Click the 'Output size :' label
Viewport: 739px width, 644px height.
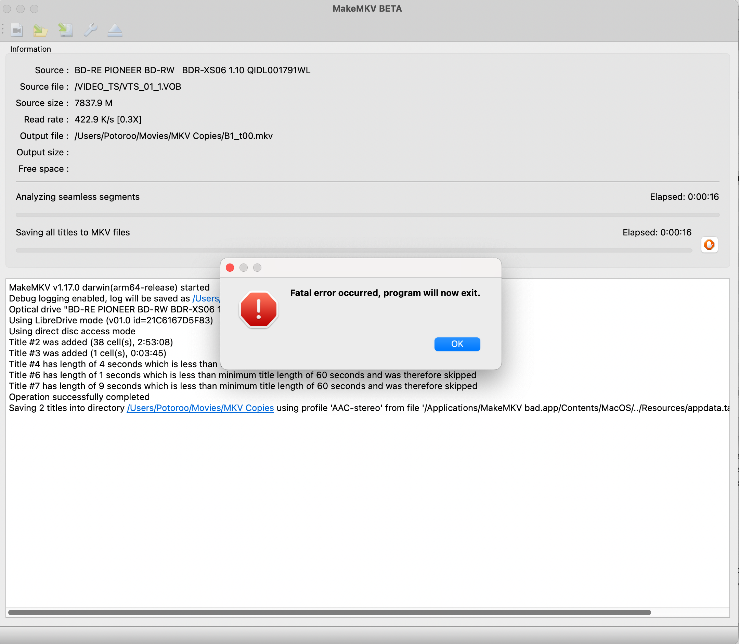[x=43, y=152]
